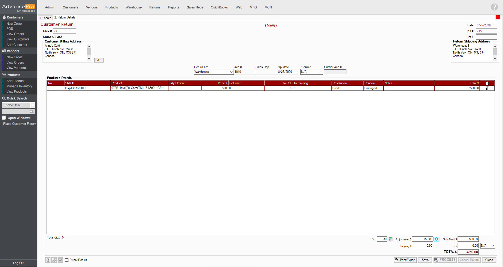Viewport: 503px width, 267px height.
Task: Open the Warehouse menu
Action: pyautogui.click(x=133, y=7)
